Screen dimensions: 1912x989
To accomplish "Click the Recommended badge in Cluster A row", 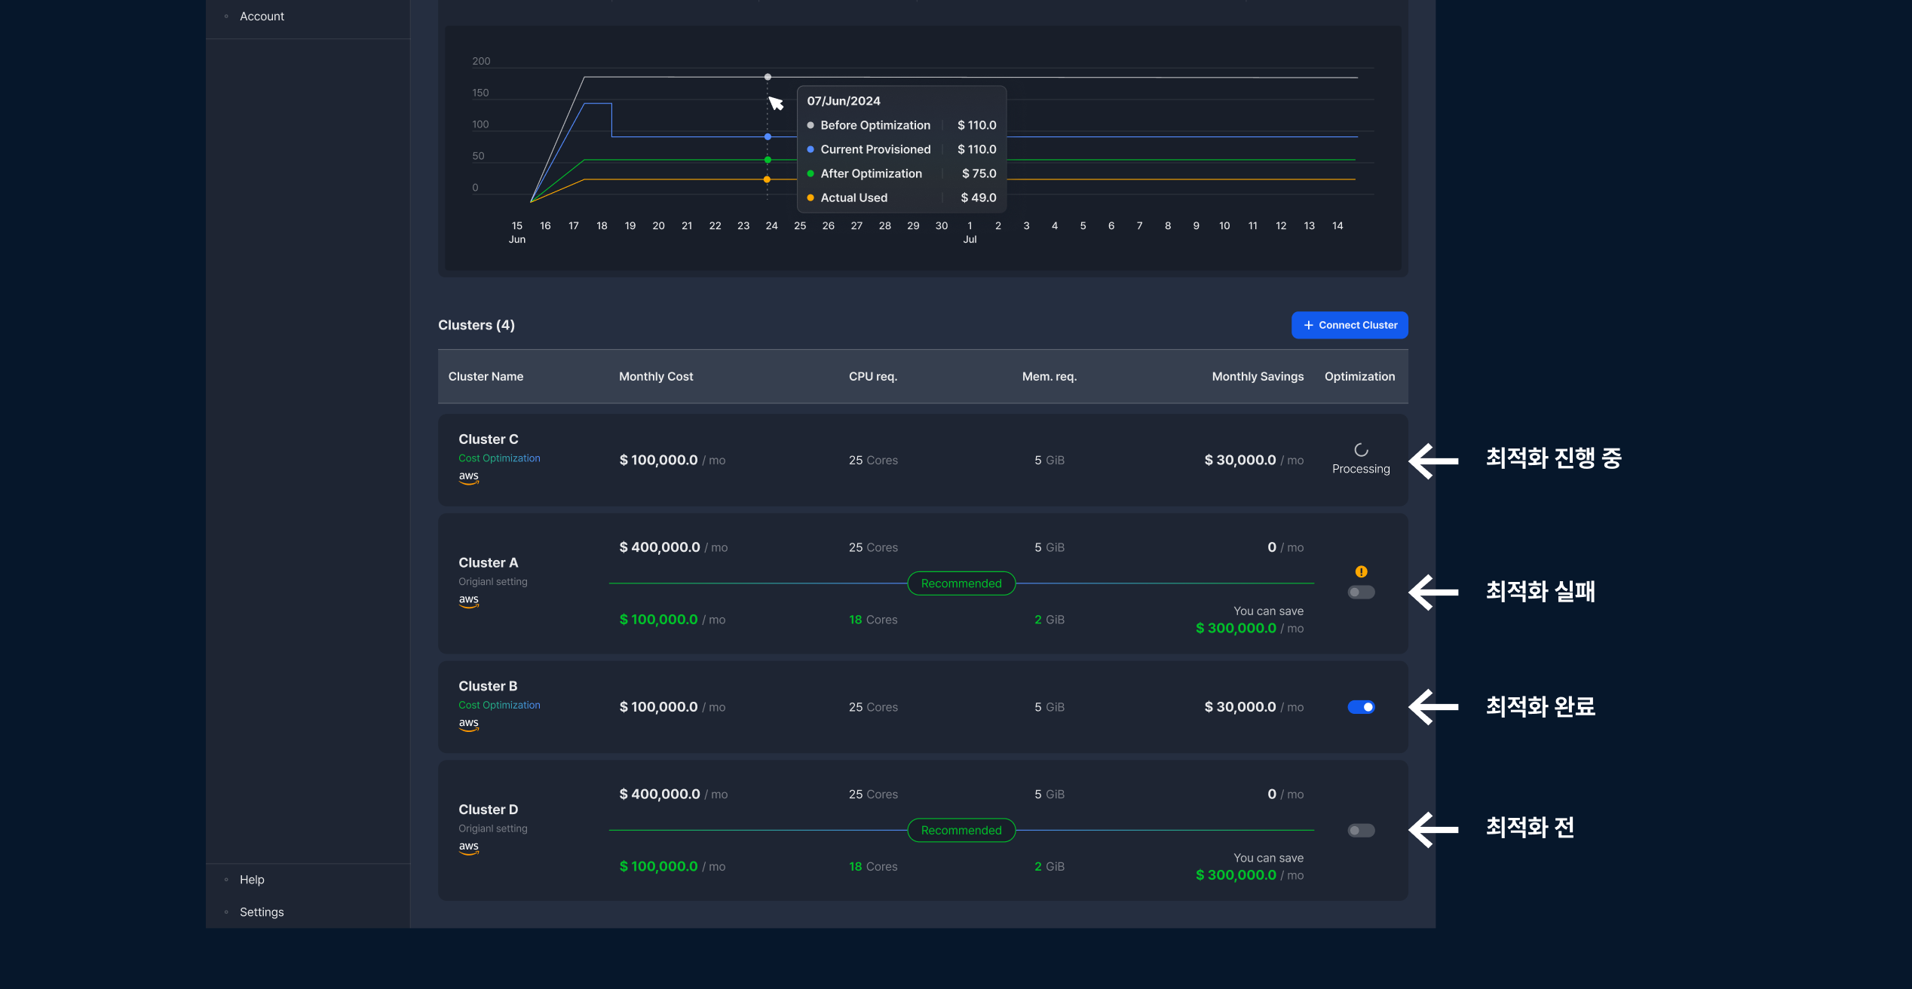I will point(961,583).
